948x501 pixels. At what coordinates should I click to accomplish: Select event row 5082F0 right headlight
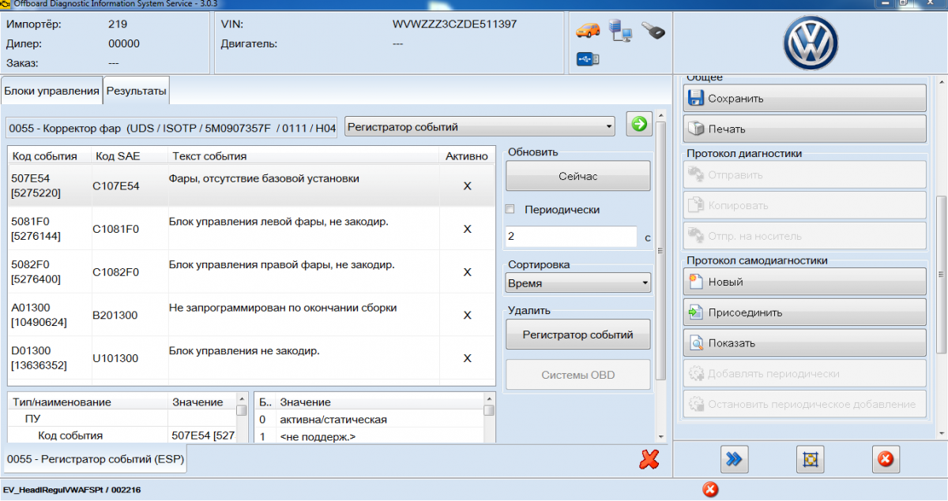coord(251,272)
